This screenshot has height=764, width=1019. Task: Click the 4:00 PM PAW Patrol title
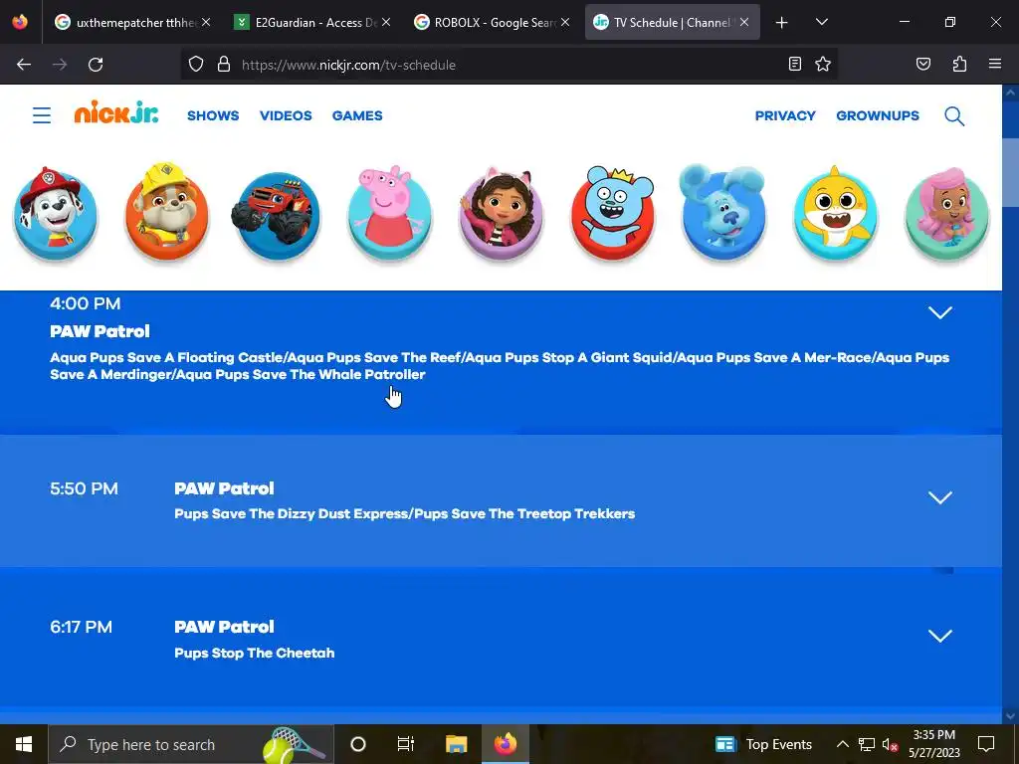click(x=101, y=331)
